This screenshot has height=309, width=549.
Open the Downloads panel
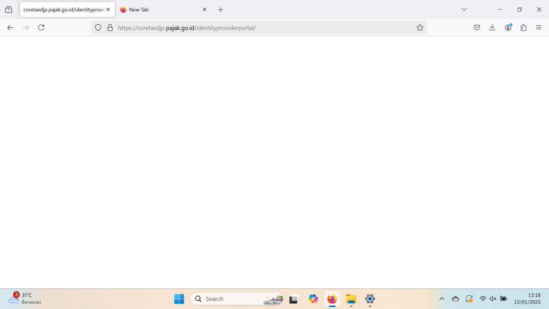(492, 27)
